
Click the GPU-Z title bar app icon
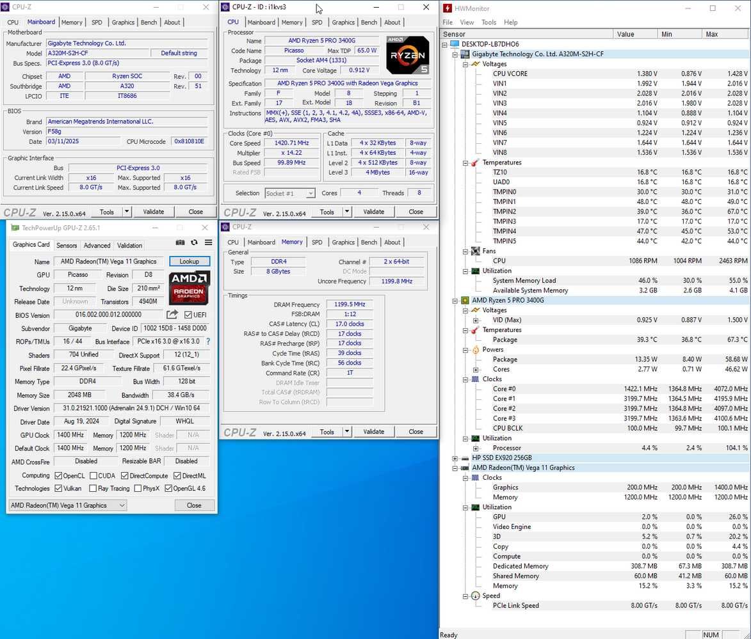pos(15,228)
